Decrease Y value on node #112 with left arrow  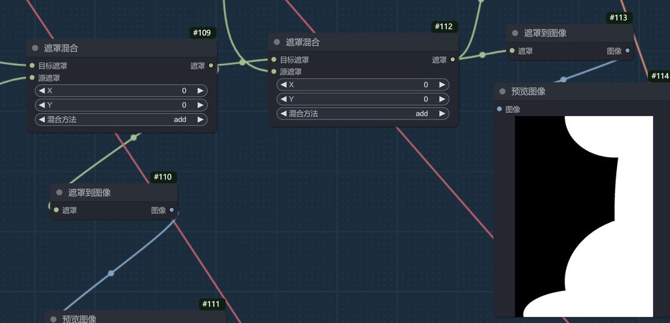tap(283, 99)
